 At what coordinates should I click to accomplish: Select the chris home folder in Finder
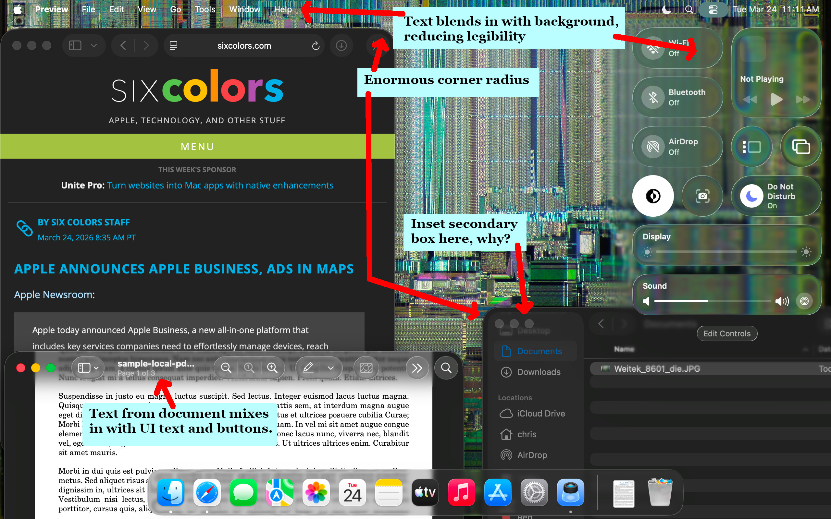(x=535, y=434)
